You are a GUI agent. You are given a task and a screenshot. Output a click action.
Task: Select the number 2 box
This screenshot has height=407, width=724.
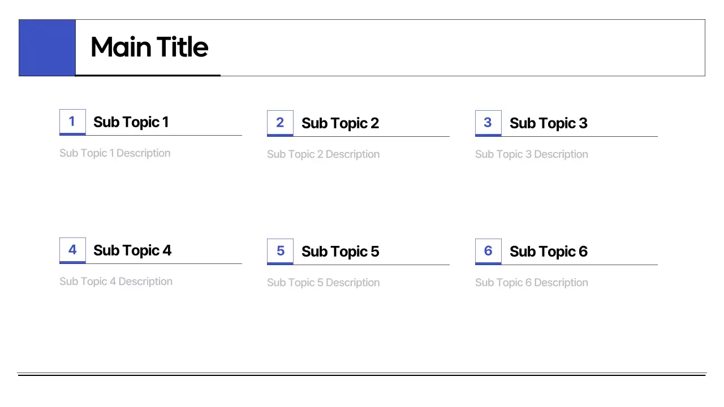coord(280,123)
